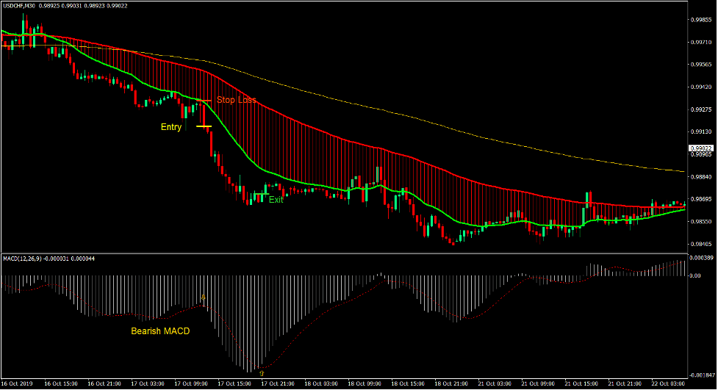
Task: Click the -0.001847 MACD scale value
Action: click(x=702, y=375)
